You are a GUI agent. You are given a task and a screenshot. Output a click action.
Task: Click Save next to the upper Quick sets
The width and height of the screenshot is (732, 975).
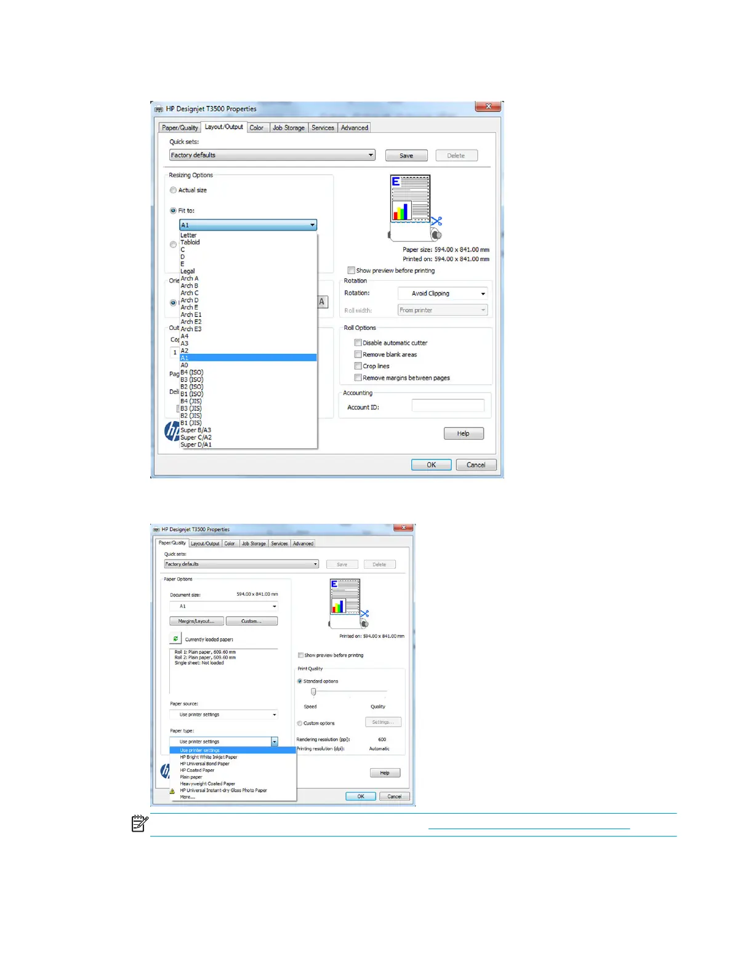(x=406, y=156)
